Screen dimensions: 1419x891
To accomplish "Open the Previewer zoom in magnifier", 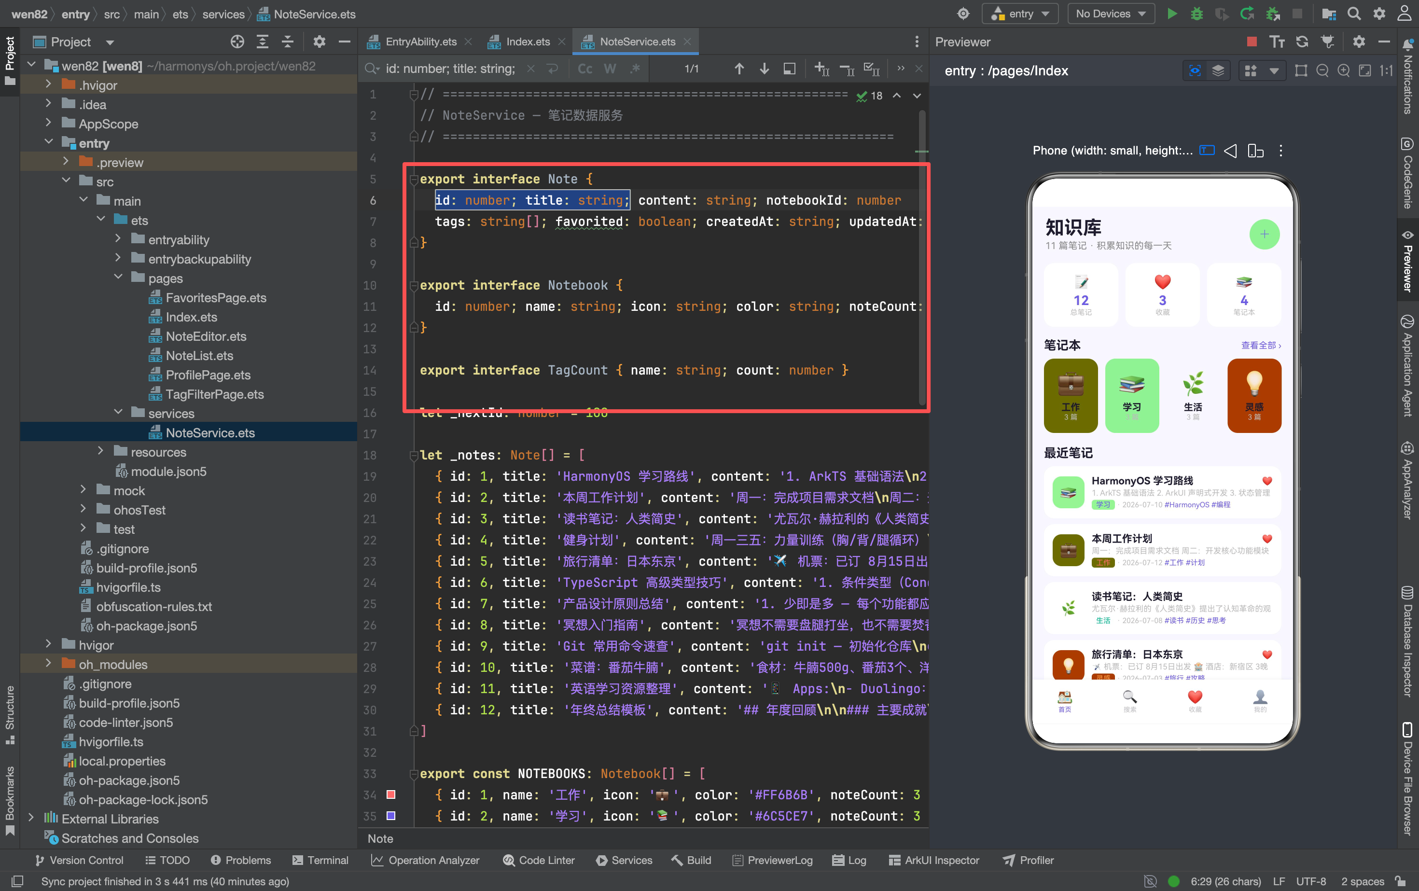I will click(x=1343, y=71).
